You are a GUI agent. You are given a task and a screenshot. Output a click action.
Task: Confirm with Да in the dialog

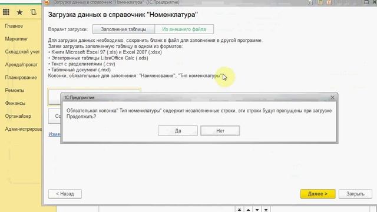(178, 131)
